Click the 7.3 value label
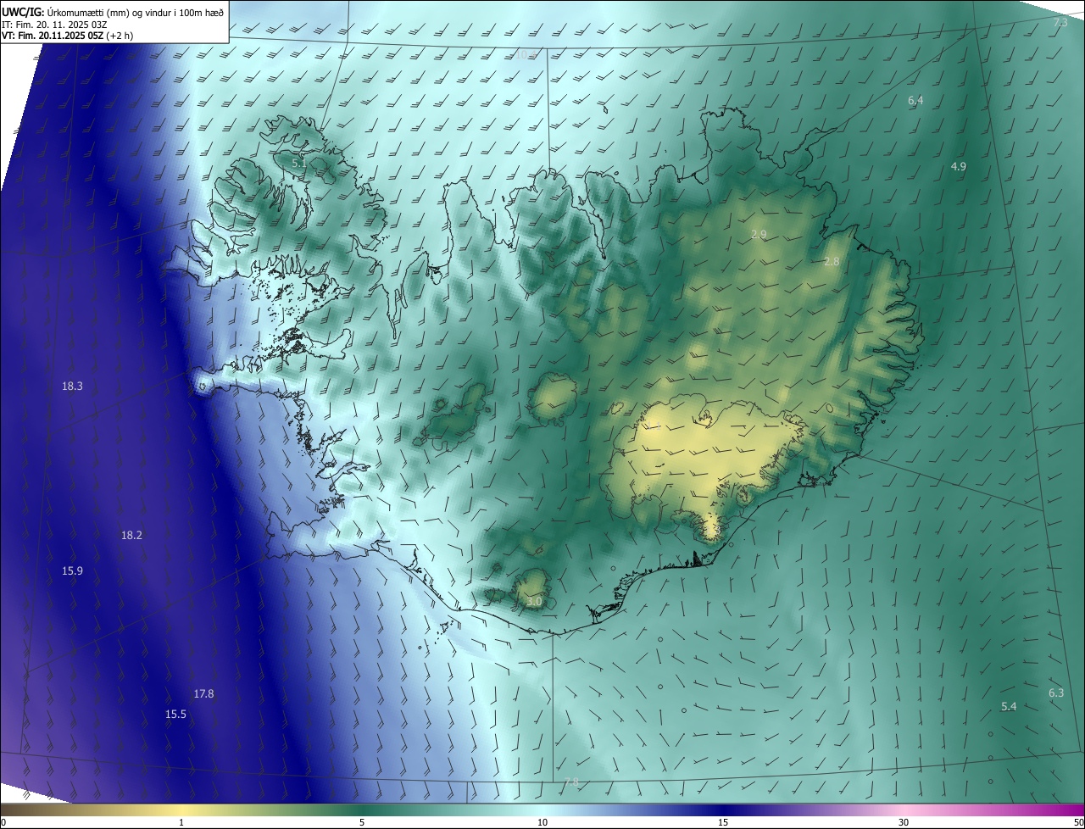1085x829 pixels. 1060,22
